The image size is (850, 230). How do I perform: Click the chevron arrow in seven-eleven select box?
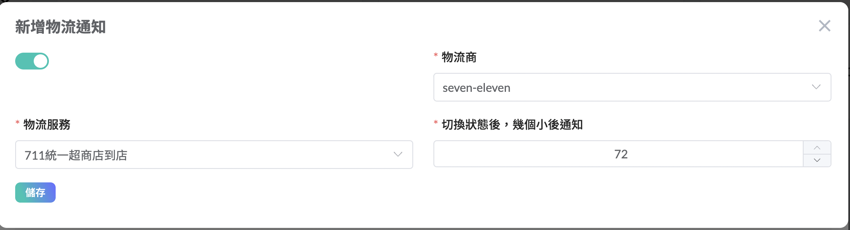[816, 87]
